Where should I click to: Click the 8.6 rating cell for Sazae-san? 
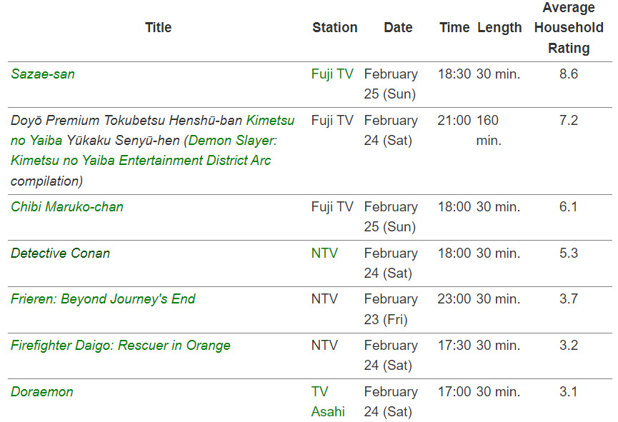(569, 74)
